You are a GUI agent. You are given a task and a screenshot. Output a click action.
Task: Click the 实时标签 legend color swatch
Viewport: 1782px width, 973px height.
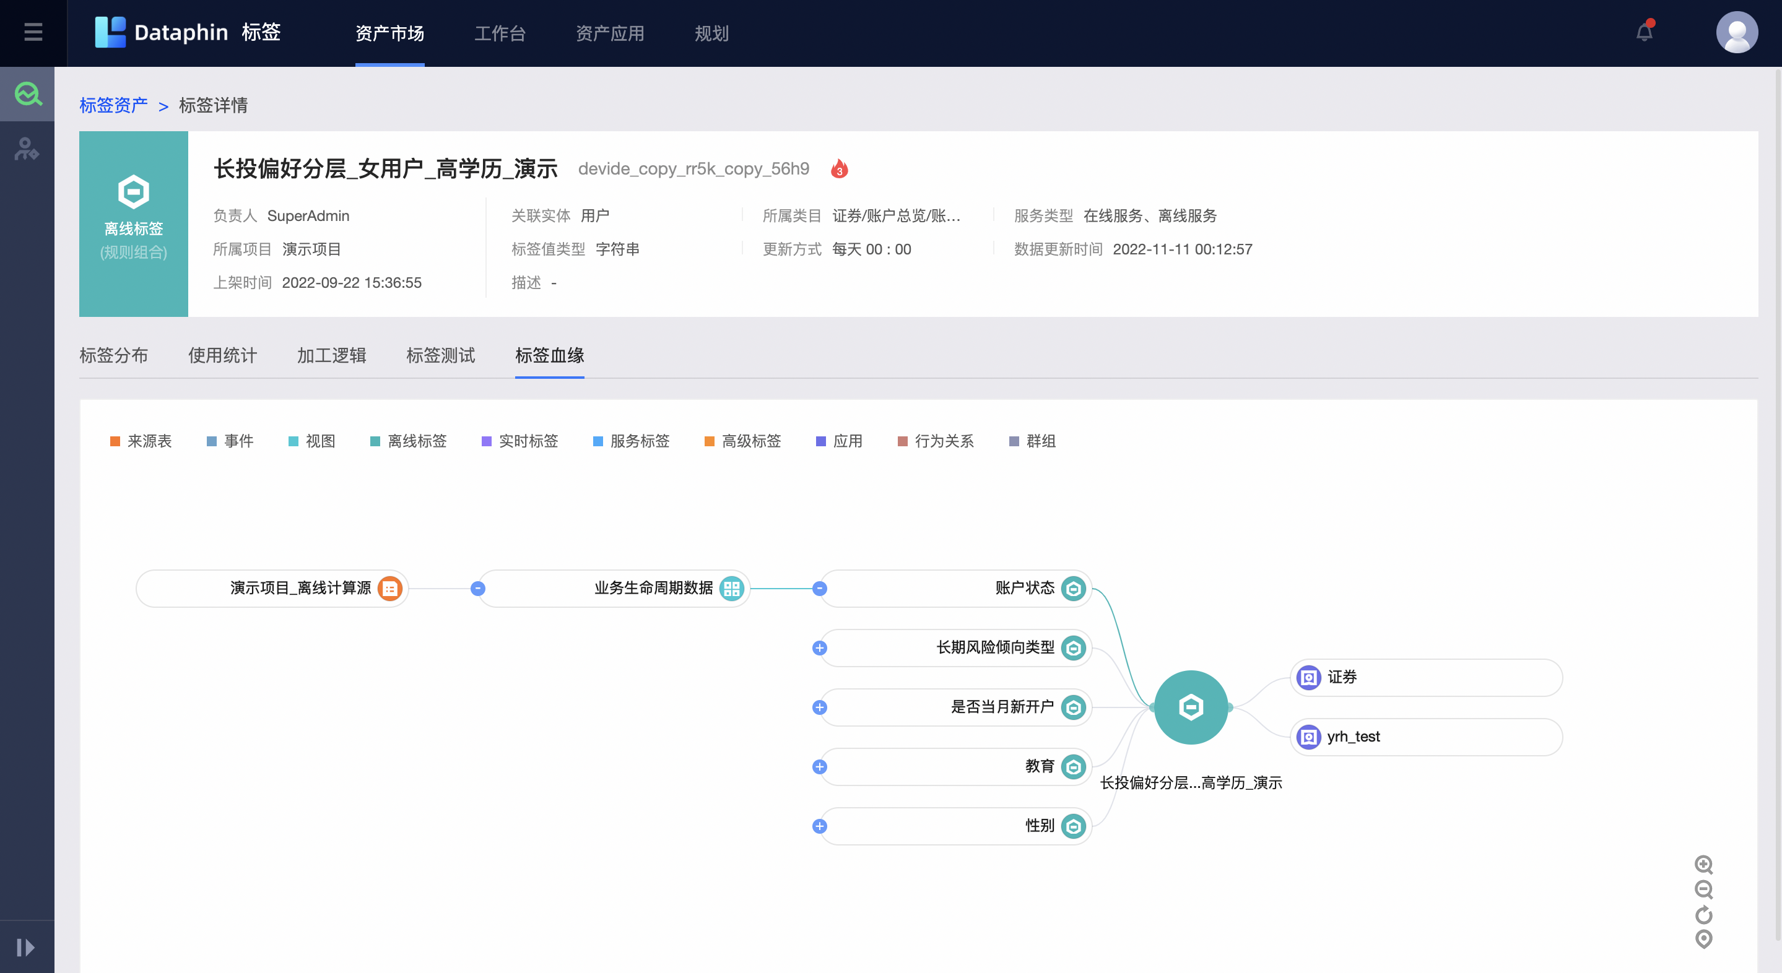[x=486, y=441]
